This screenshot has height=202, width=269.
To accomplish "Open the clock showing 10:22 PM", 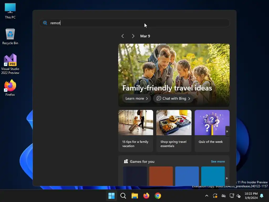I will pyautogui.click(x=251, y=196).
